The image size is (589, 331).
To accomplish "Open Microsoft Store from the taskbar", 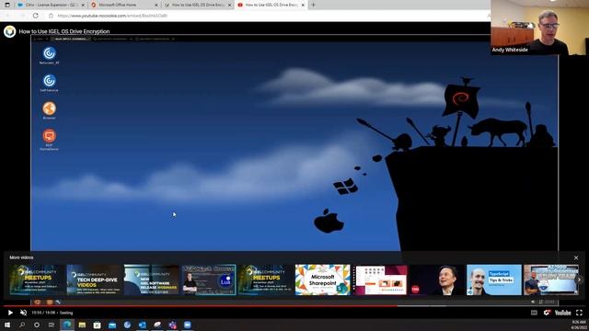I will point(97,325).
